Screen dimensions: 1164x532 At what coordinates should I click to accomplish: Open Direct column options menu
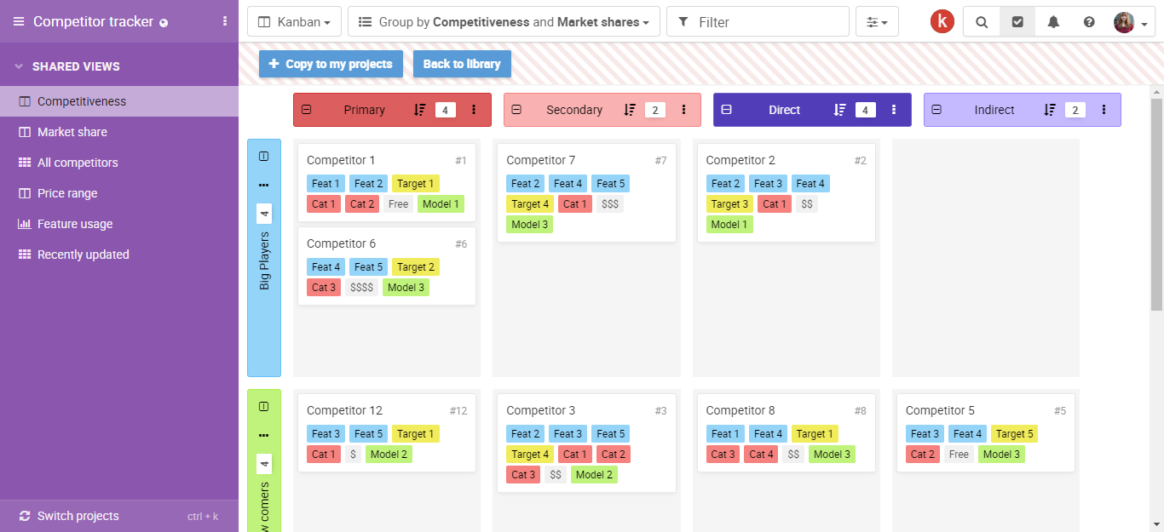click(x=894, y=110)
